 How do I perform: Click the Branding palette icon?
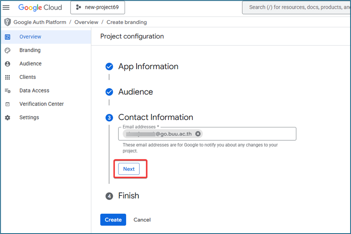tap(7, 50)
